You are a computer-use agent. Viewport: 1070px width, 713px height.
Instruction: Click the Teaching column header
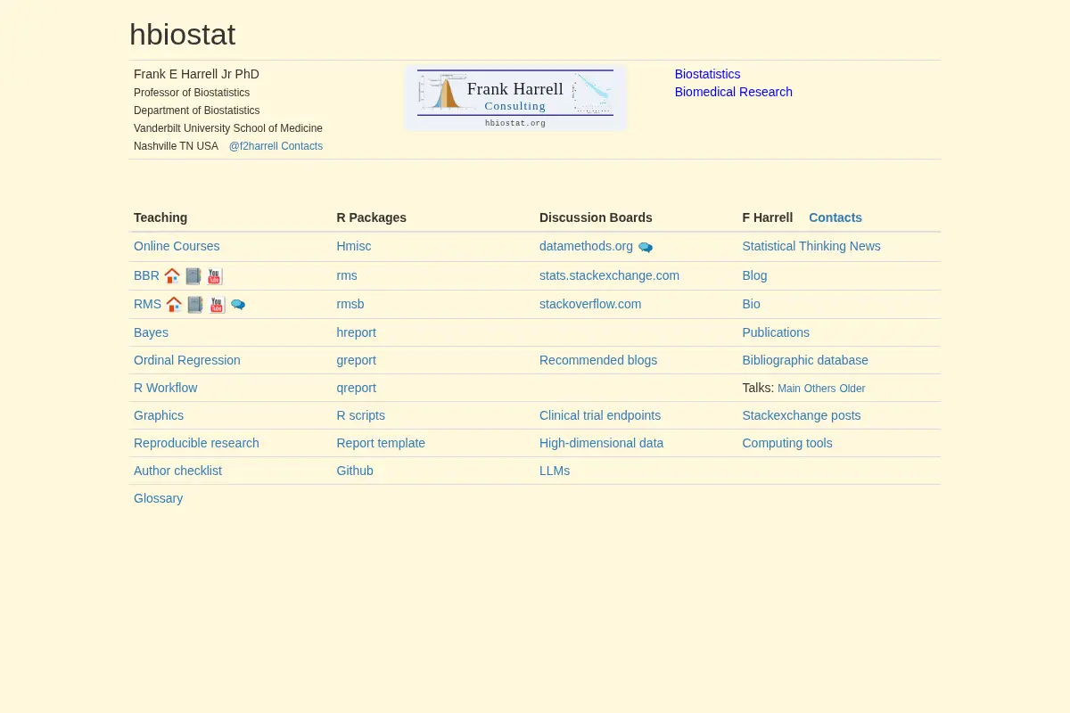[x=160, y=217]
